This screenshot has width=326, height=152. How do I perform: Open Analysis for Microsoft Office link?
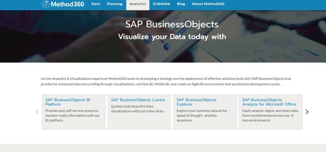269,102
